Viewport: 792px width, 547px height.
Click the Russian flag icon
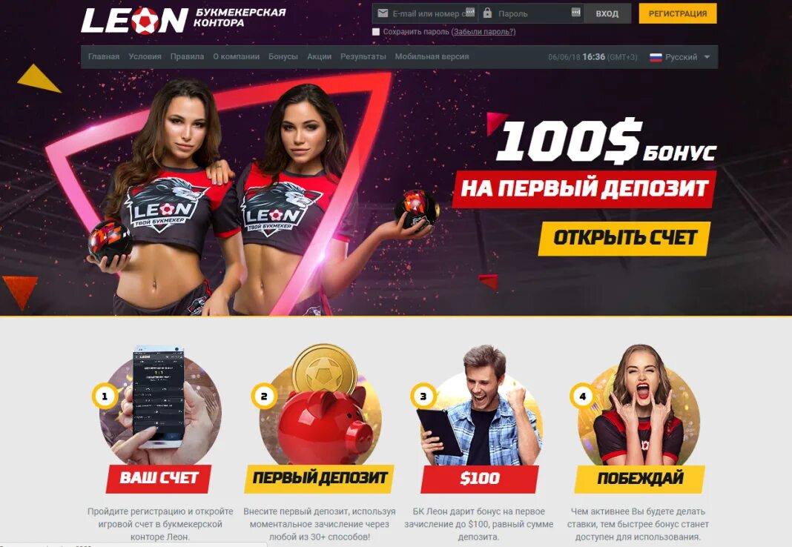click(x=656, y=57)
